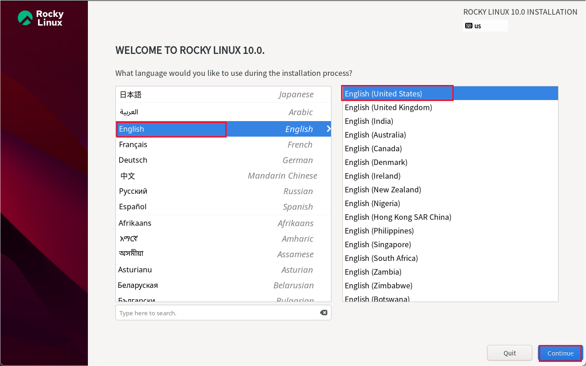The image size is (586, 366).
Task: Click the Continue button
Action: tap(560, 353)
